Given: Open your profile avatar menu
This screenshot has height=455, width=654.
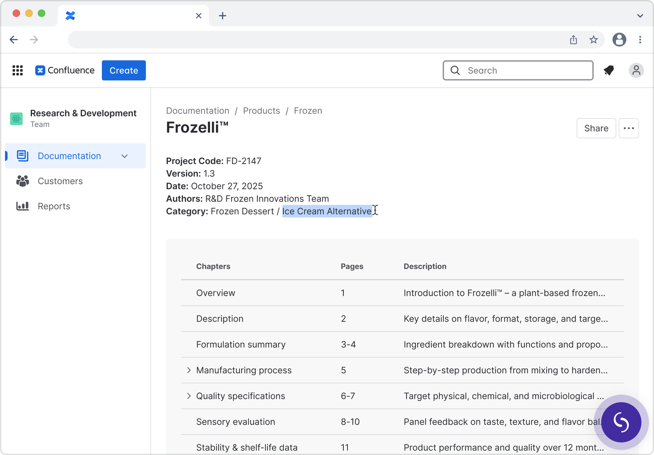Looking at the screenshot, I should (x=636, y=70).
